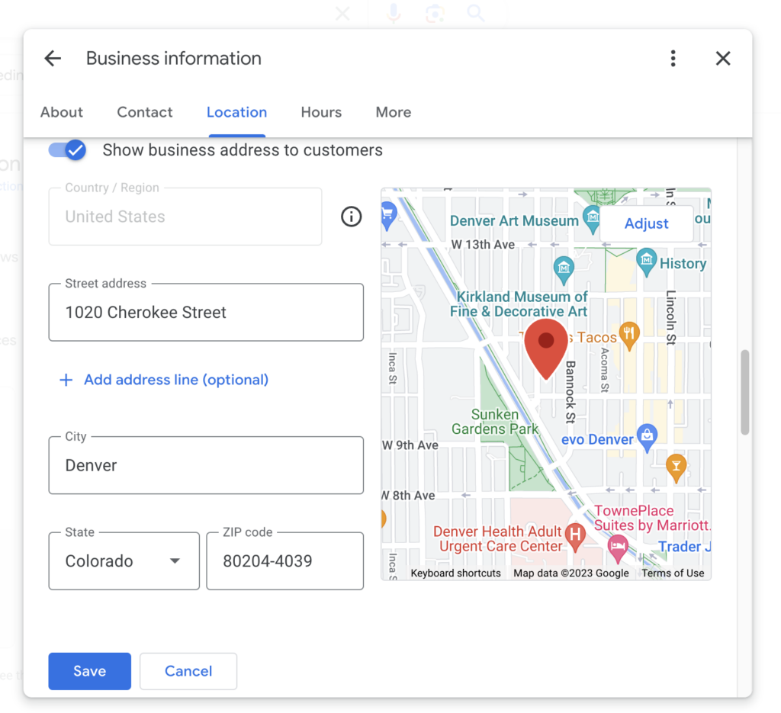781x713 pixels.
Task: Click inside the ZIP code field
Action: [284, 561]
